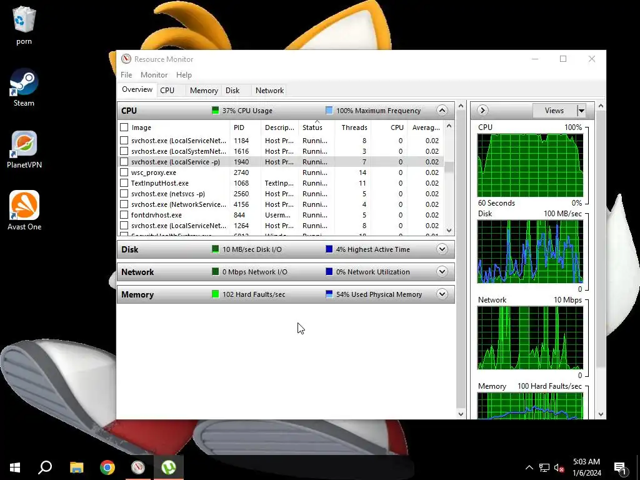Click the Resource Monitor taskbar button

138,467
